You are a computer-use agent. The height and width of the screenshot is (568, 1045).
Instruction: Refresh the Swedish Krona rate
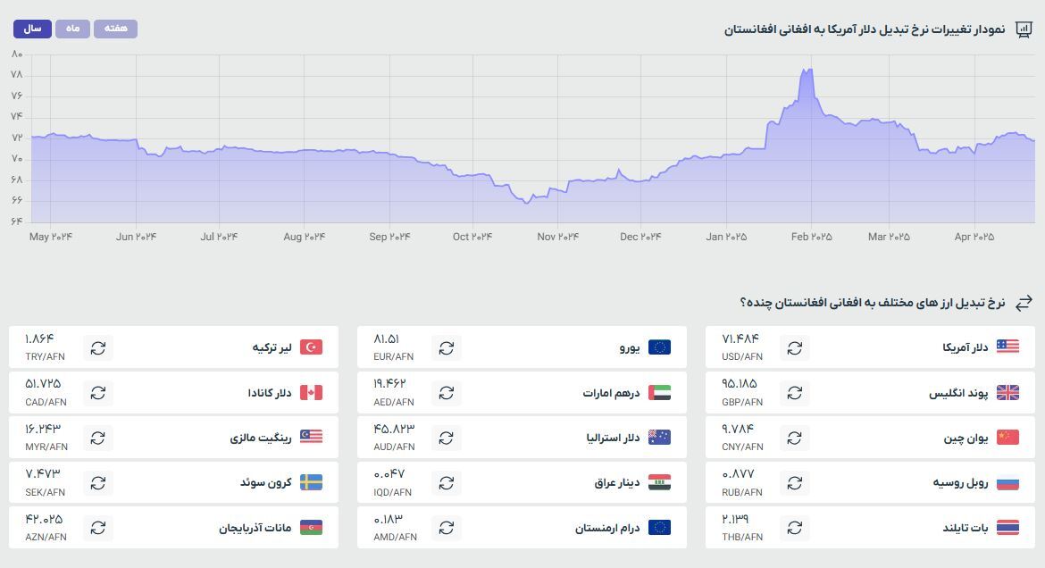[x=98, y=482]
